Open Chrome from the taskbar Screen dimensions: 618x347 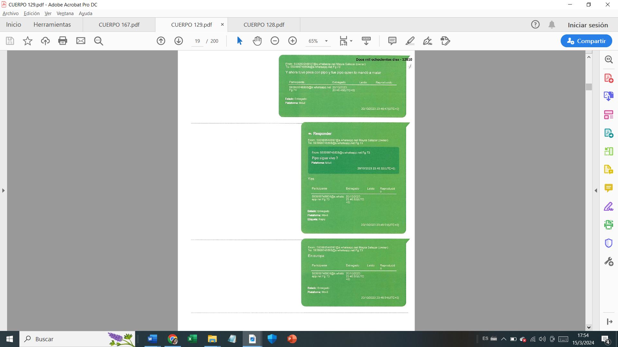pos(173,339)
